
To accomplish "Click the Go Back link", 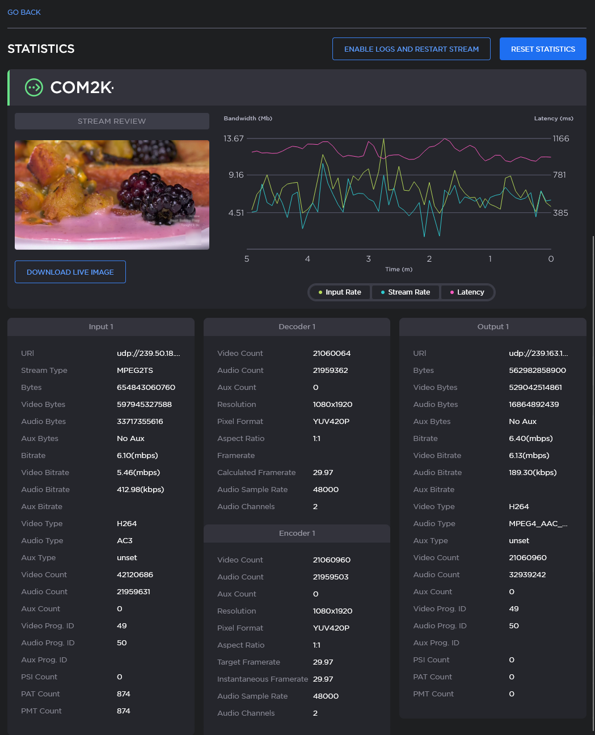I will [x=24, y=12].
